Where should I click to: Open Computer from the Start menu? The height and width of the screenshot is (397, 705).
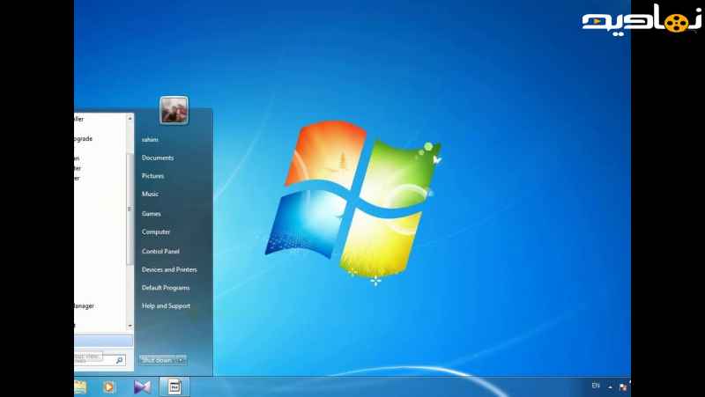156,232
